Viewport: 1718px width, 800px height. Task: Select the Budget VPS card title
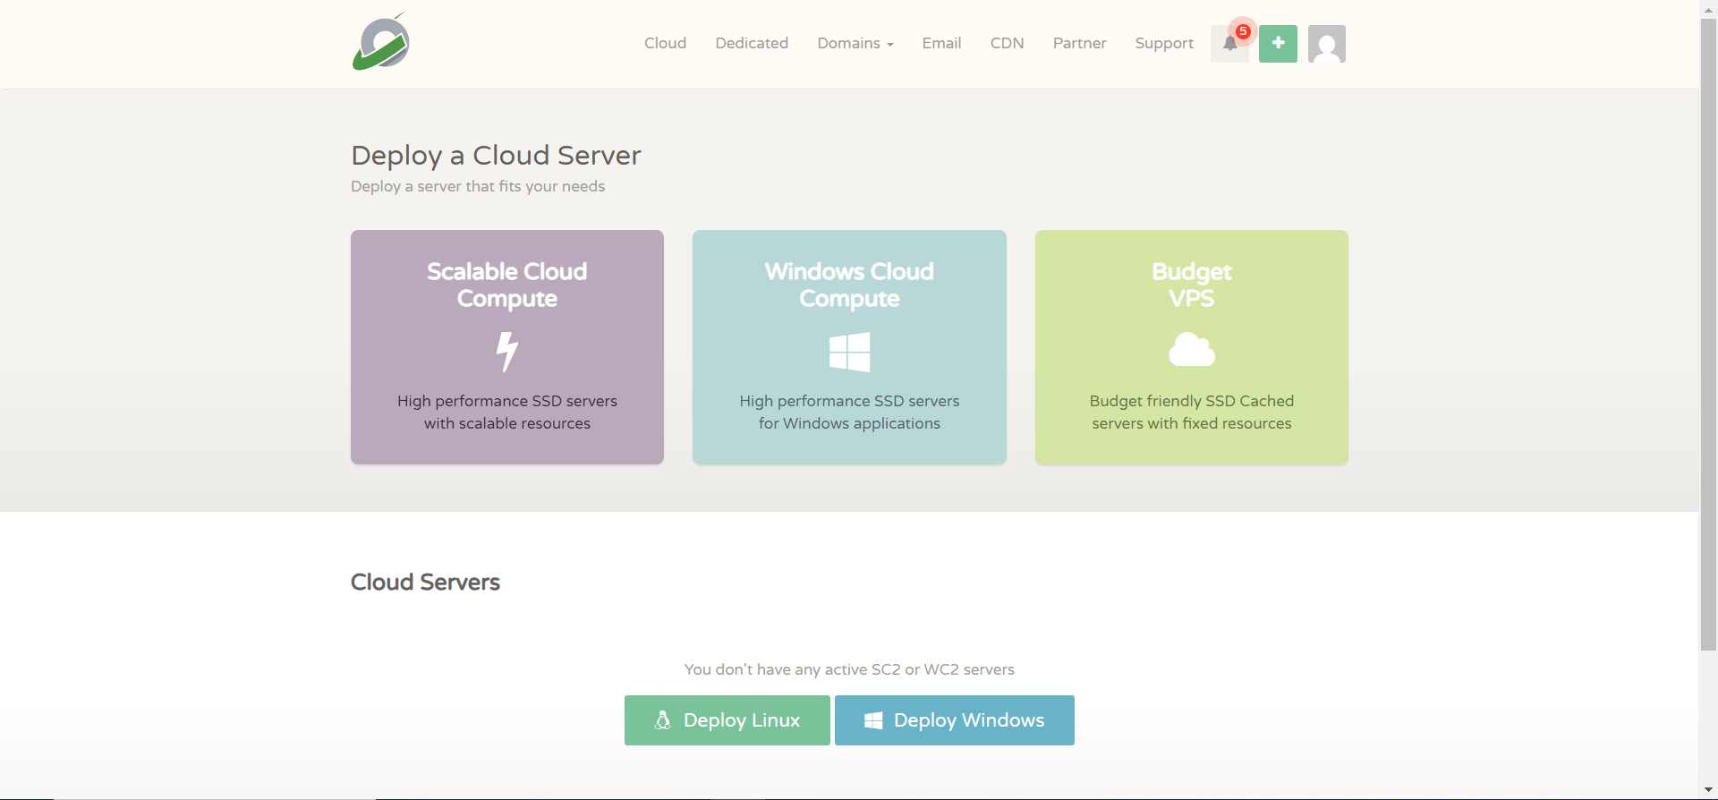point(1192,285)
